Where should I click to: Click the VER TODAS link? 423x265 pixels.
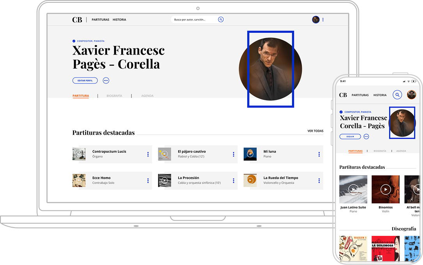[x=315, y=131]
